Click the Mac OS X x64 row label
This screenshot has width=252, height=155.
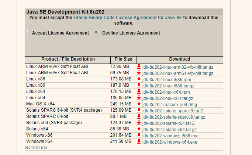pos(40,104)
